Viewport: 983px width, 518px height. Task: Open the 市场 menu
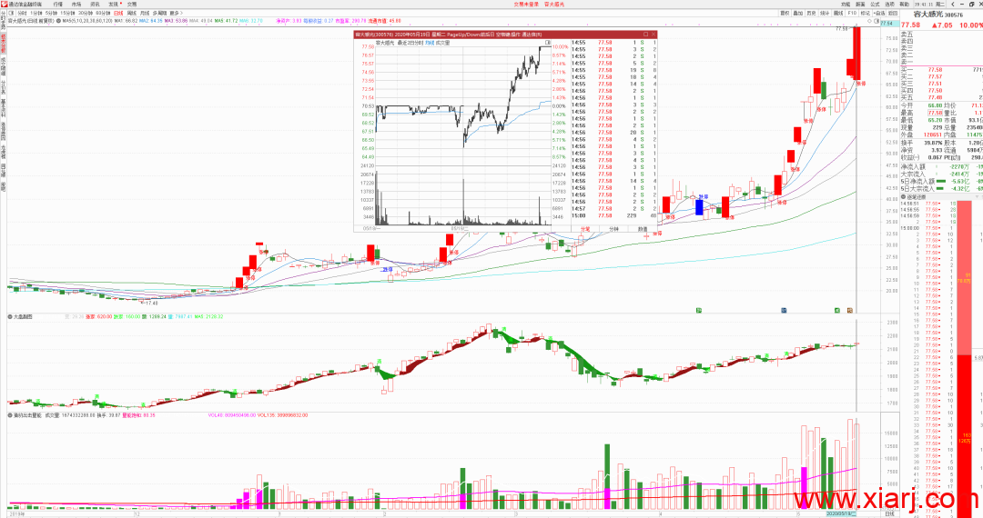coord(76,4)
